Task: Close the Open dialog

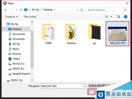Action: (x=127, y=3)
